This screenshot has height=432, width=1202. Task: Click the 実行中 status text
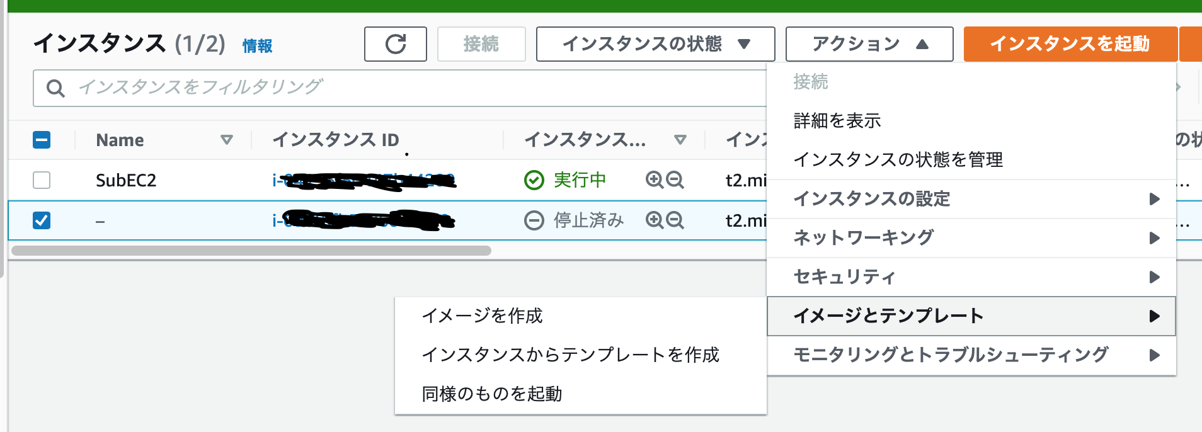click(x=580, y=180)
